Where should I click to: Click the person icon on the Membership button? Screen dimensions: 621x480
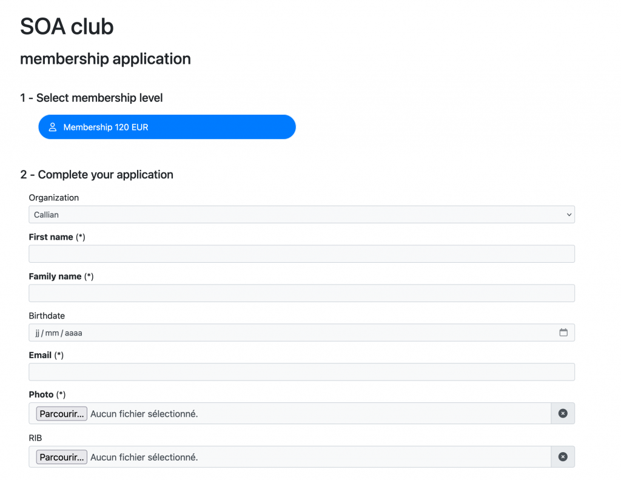52,127
